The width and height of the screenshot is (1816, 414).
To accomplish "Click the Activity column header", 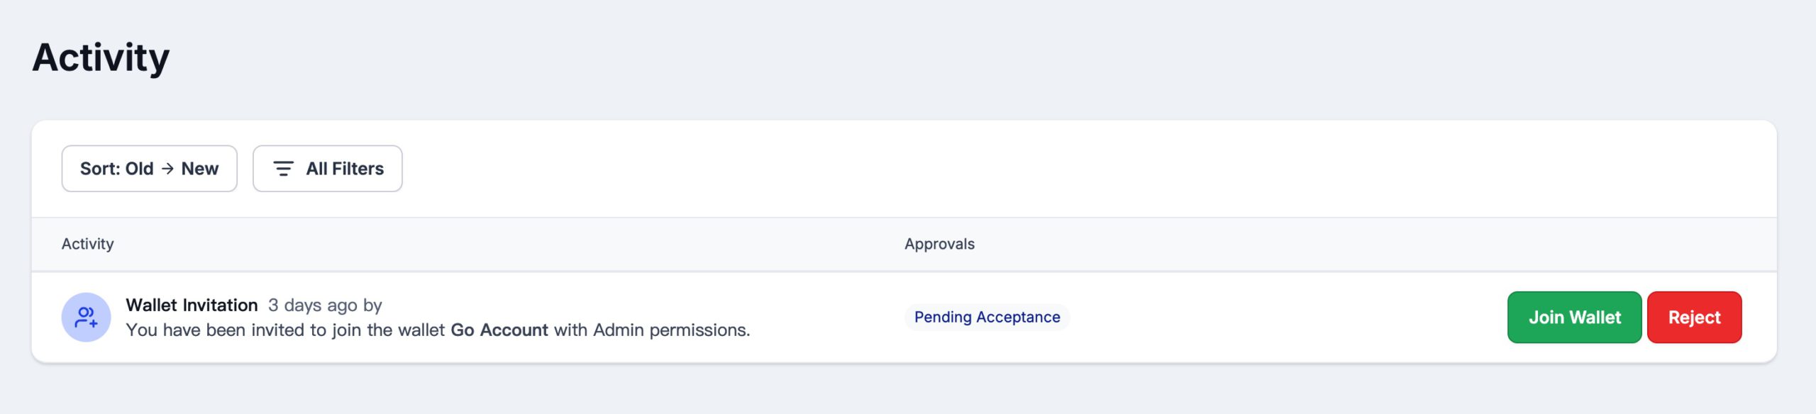I will click(87, 244).
